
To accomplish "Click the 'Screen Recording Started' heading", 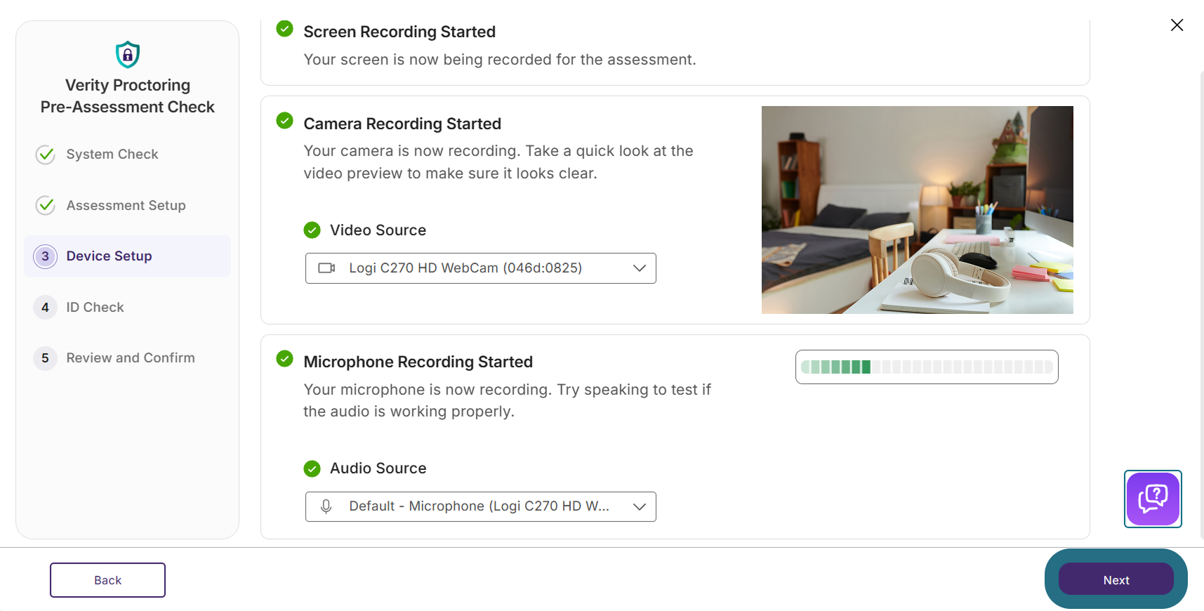I will (399, 32).
